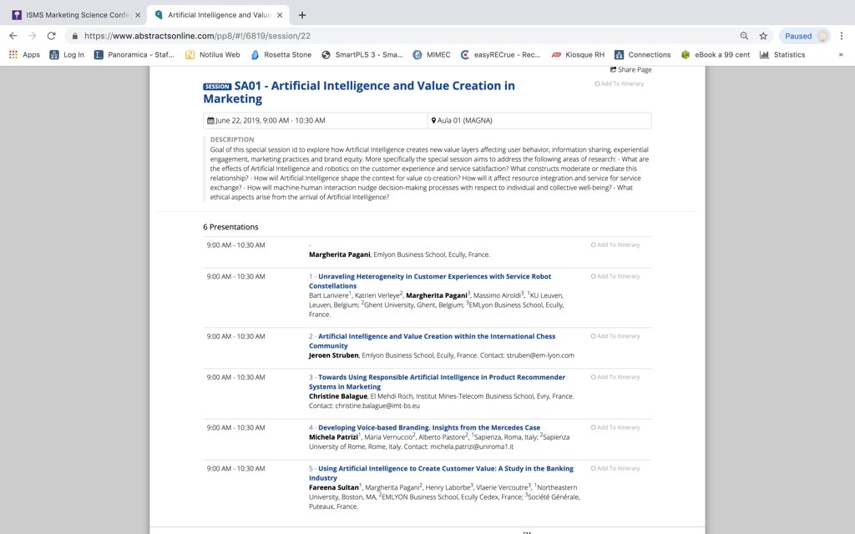Open the SmartPLS 3 bookmark
Viewport: 855px width, 534px height.
(x=362, y=54)
